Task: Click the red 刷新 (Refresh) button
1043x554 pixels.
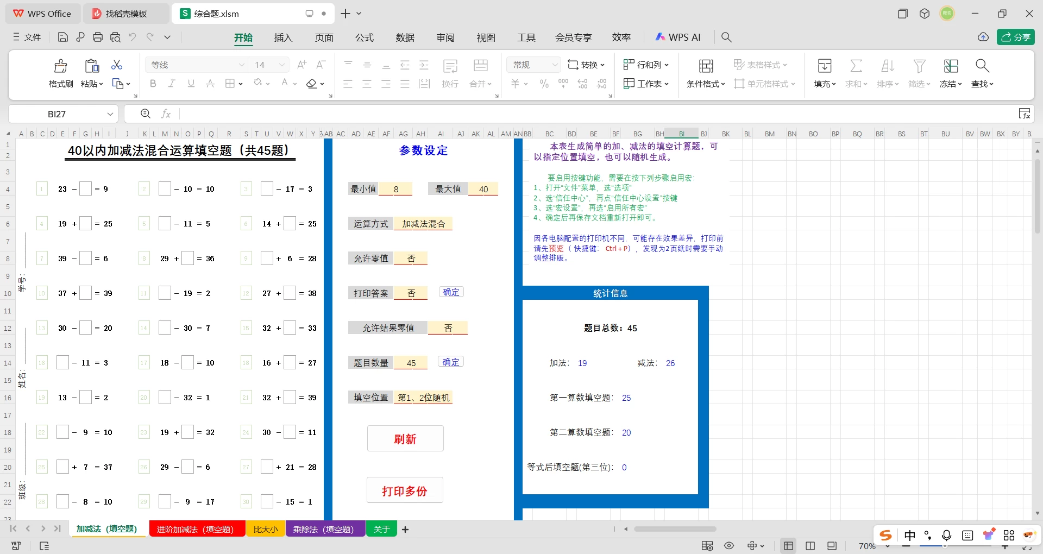Action: click(405, 439)
